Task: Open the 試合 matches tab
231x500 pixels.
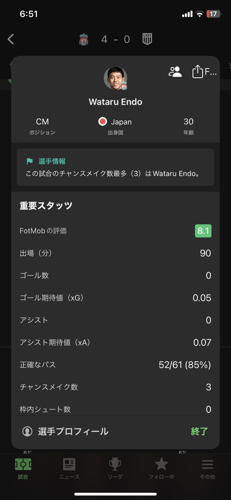Action: pyautogui.click(x=23, y=469)
